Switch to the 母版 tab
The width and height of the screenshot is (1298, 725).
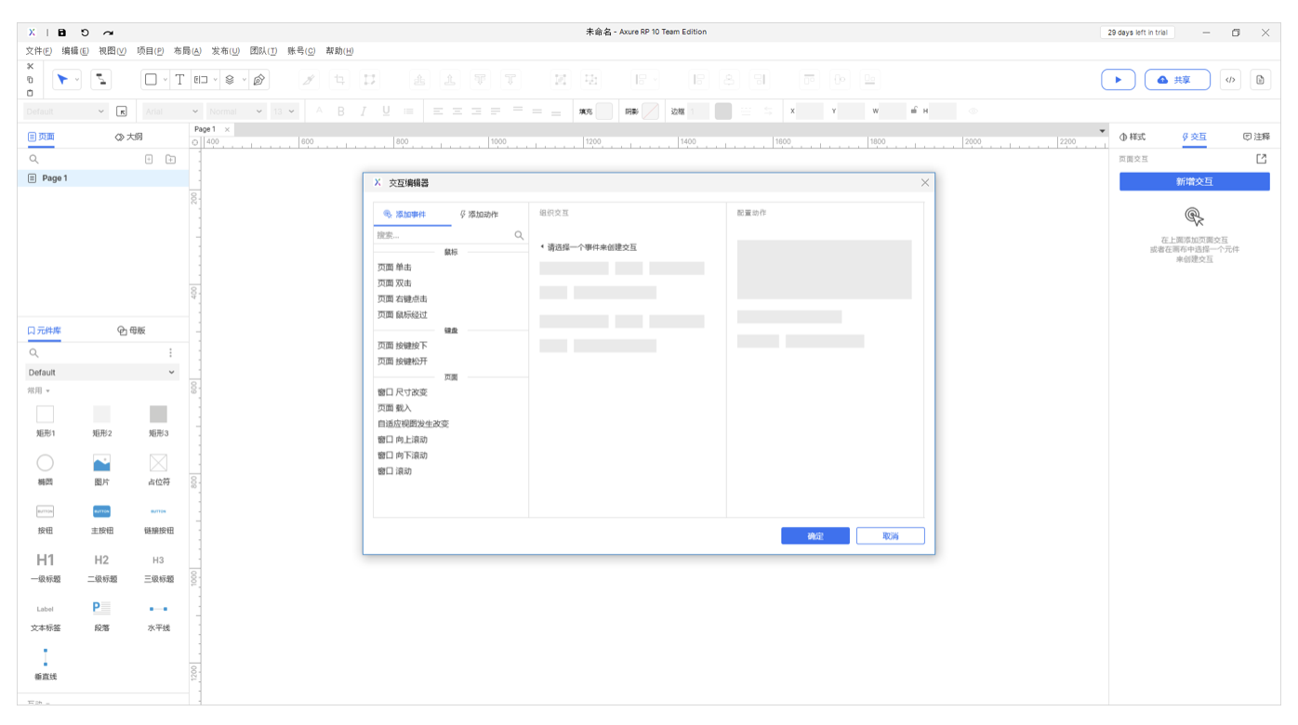131,330
